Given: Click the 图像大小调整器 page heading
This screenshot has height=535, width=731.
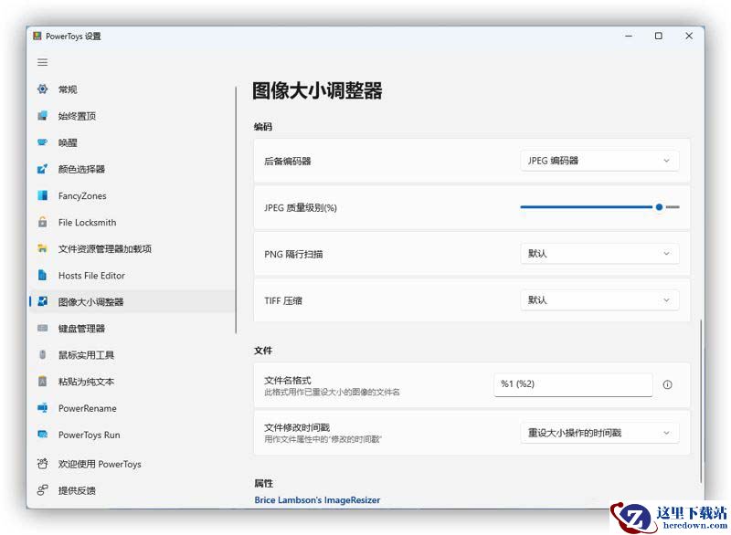Looking at the screenshot, I should tap(317, 90).
